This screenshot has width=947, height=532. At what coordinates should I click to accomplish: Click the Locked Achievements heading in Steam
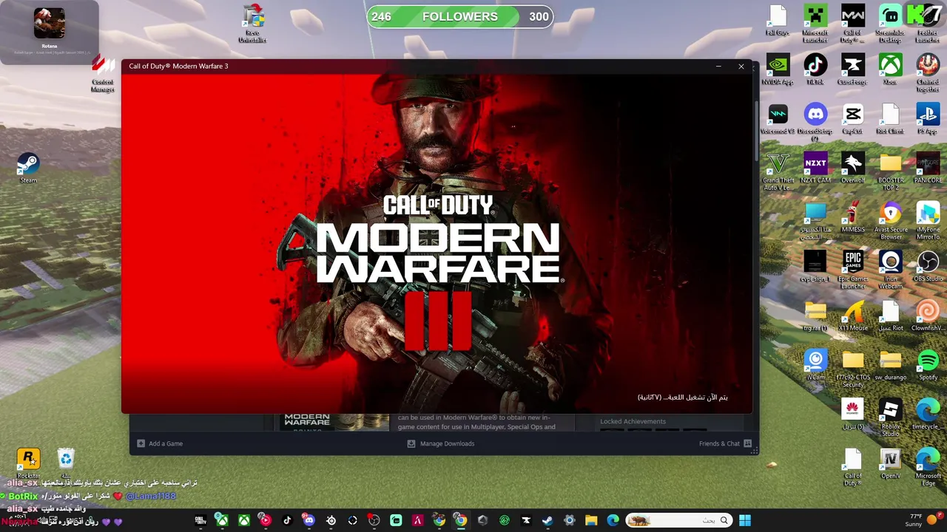tap(633, 421)
